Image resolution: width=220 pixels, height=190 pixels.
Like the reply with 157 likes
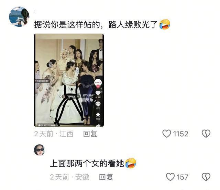coord(170,177)
